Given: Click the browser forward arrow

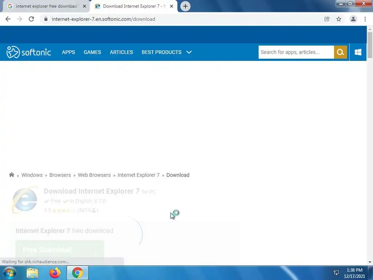Looking at the screenshot, I should pos(20,19).
